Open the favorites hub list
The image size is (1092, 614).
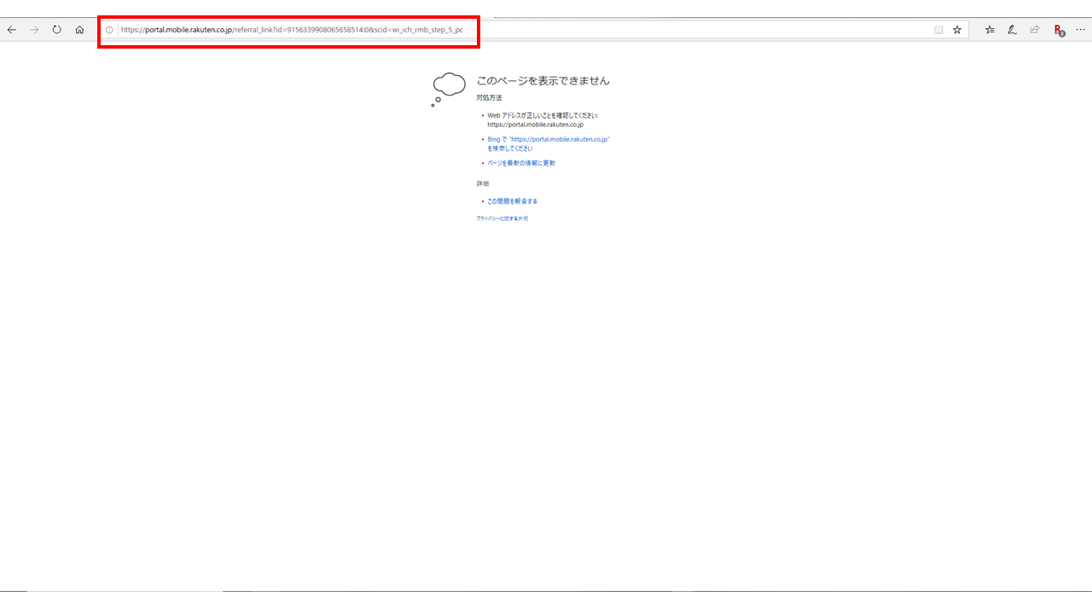(x=990, y=30)
